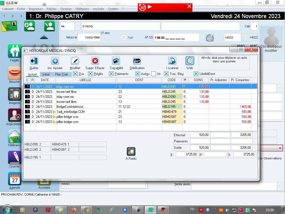Screen dimensions: 285x214
Task: Click Ins: Ajouter plus icon
Action: [x=55, y=61]
